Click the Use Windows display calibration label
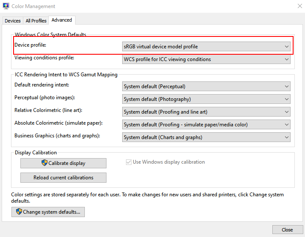 tap(169, 162)
